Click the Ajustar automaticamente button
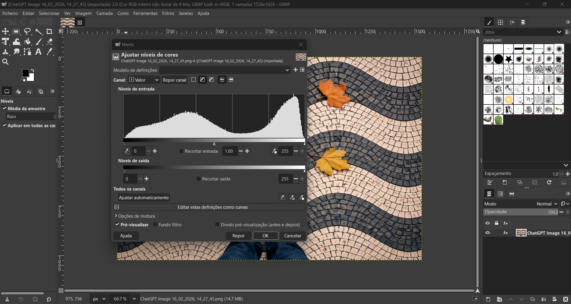 point(144,198)
